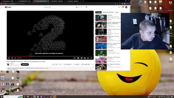Open the 'Legit Check' recommended video thumbnail

click(x=101, y=18)
